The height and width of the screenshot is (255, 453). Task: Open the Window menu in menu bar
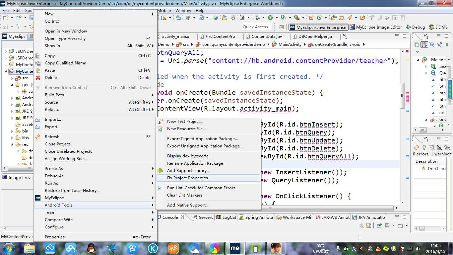(x=183, y=11)
